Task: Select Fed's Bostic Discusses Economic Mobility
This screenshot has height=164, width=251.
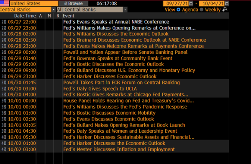Action: [x=109, y=113]
